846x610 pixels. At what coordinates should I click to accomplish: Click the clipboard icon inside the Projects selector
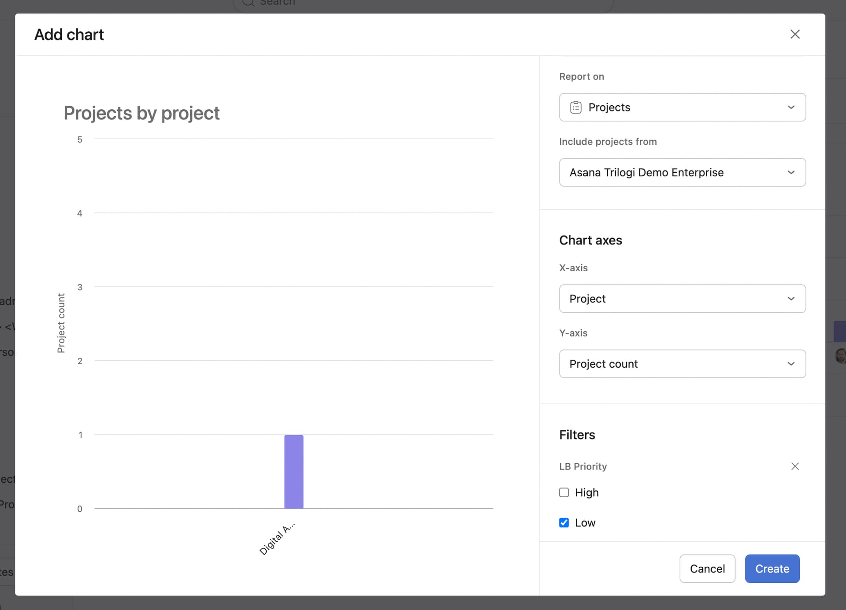(x=576, y=107)
